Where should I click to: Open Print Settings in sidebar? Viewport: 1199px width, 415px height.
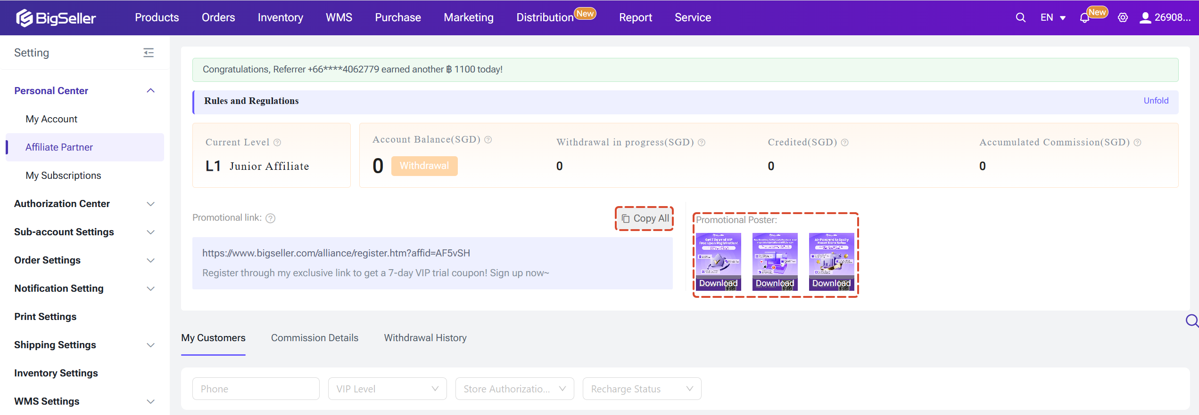tap(45, 317)
